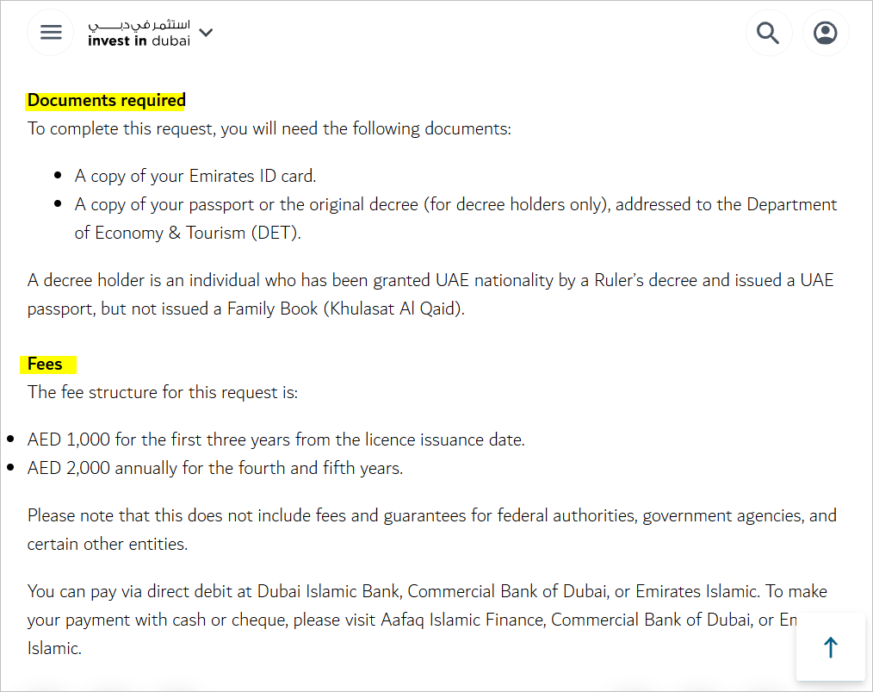Click the AED 2,000 annually bullet item
The height and width of the screenshot is (692, 873).
tap(215, 468)
